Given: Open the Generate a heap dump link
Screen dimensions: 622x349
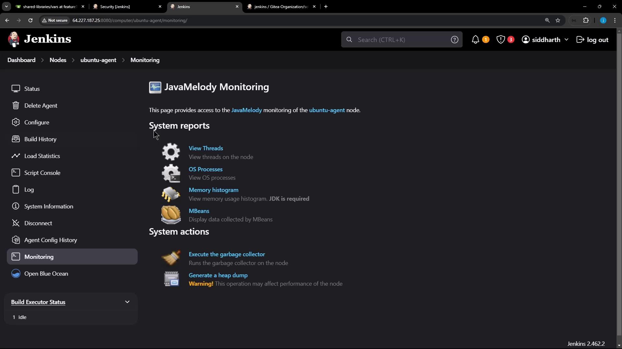Looking at the screenshot, I should [218, 275].
